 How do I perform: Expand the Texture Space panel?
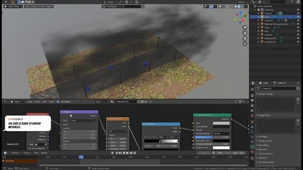point(266,153)
